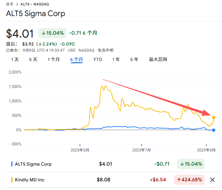
Task: Switch to the 1 个月 range tab
Action: [54, 59]
